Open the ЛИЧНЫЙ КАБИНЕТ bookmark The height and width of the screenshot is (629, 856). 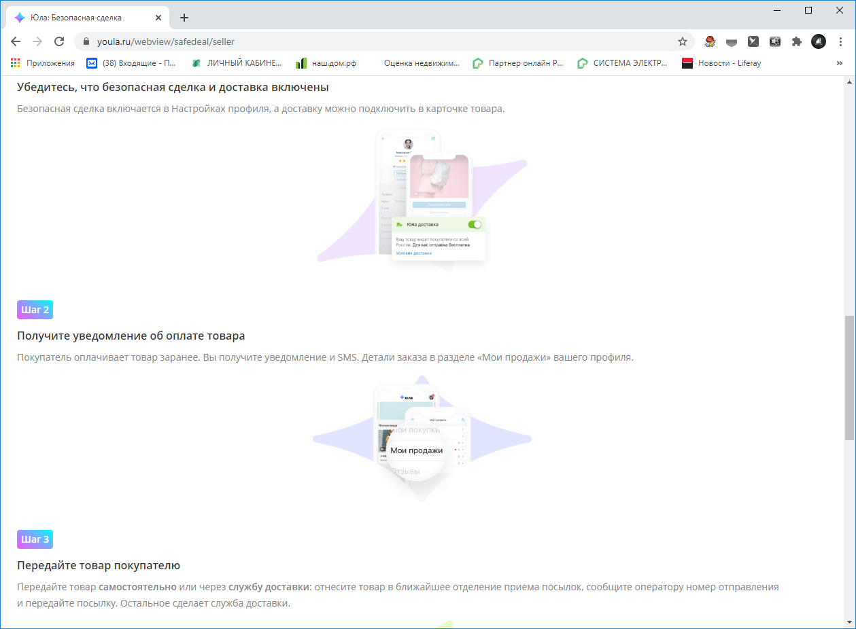pyautogui.click(x=236, y=63)
